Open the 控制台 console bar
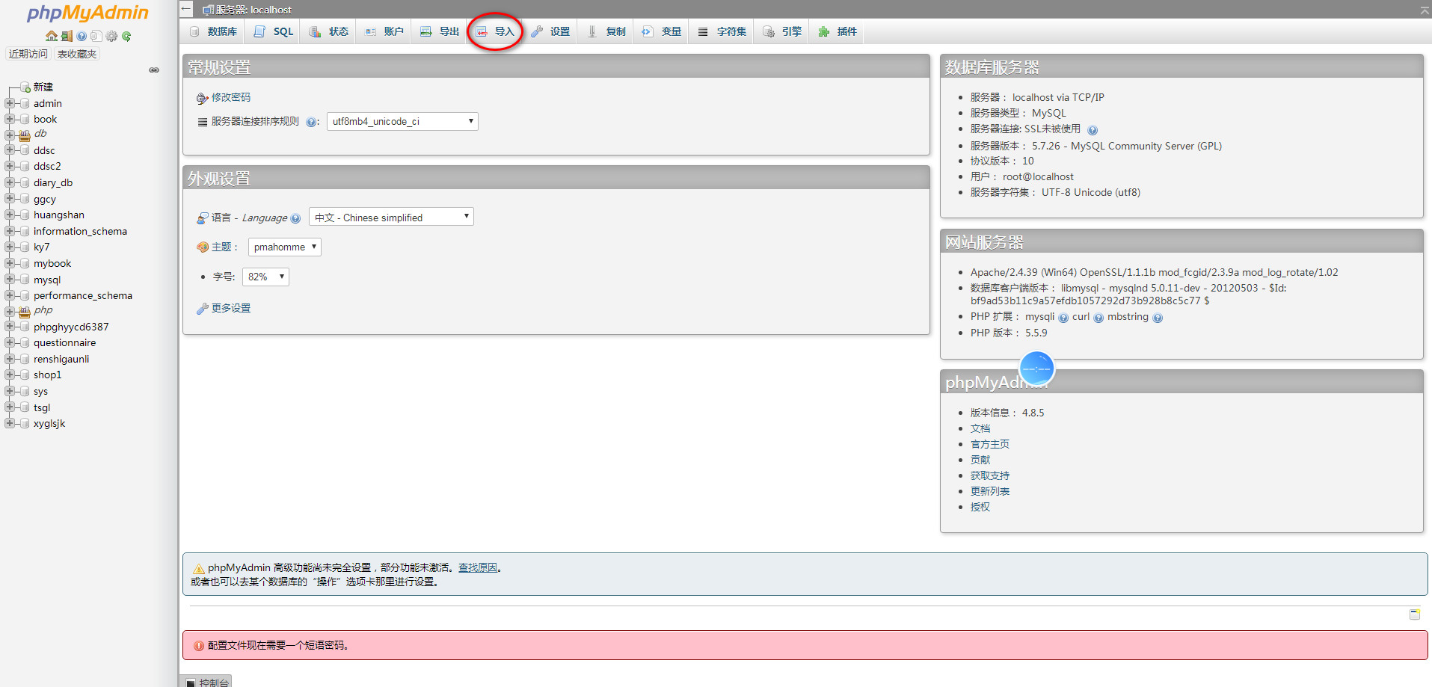This screenshot has height=687, width=1432. tap(206, 681)
